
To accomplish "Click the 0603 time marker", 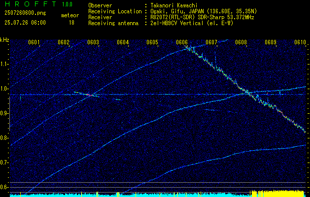I will (93, 42).
